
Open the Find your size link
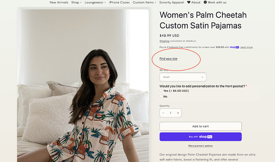[x=168, y=59]
